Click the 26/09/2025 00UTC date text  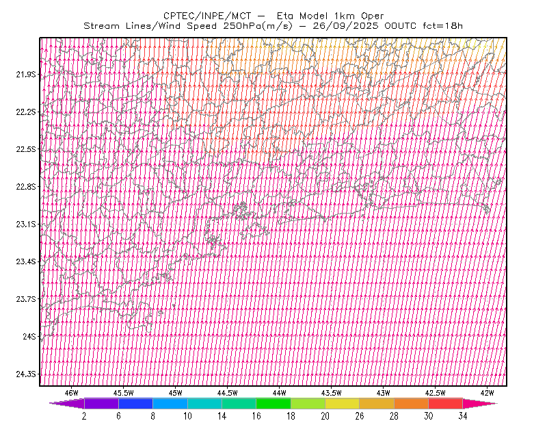click(364, 26)
